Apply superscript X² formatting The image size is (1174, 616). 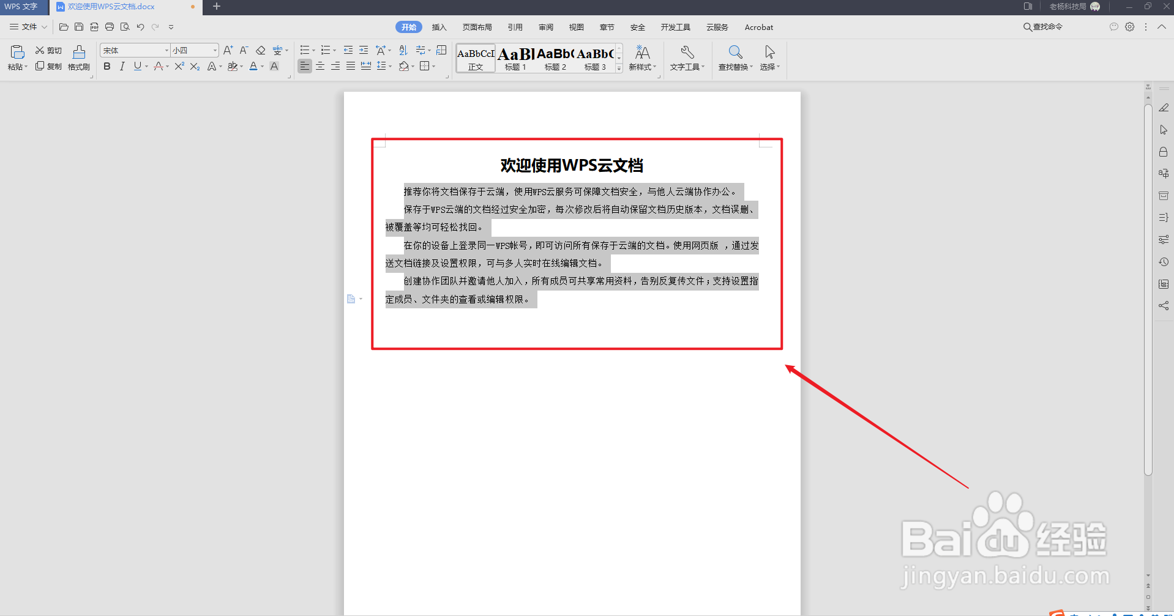pos(179,66)
